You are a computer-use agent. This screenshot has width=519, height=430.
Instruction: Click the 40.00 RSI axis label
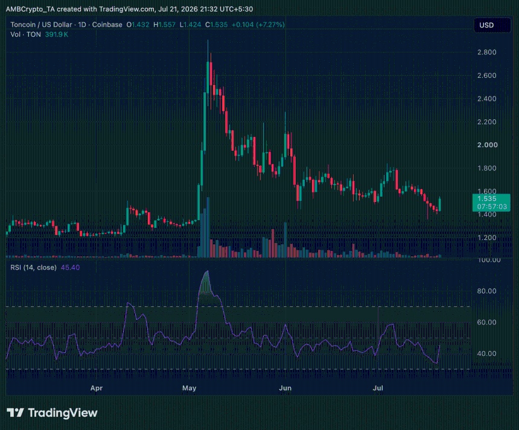click(486, 353)
